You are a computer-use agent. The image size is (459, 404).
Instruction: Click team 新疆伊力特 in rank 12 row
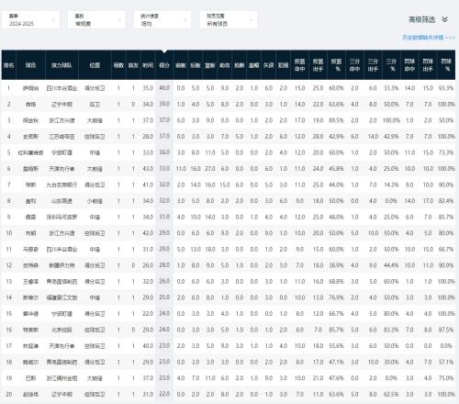click(x=62, y=265)
